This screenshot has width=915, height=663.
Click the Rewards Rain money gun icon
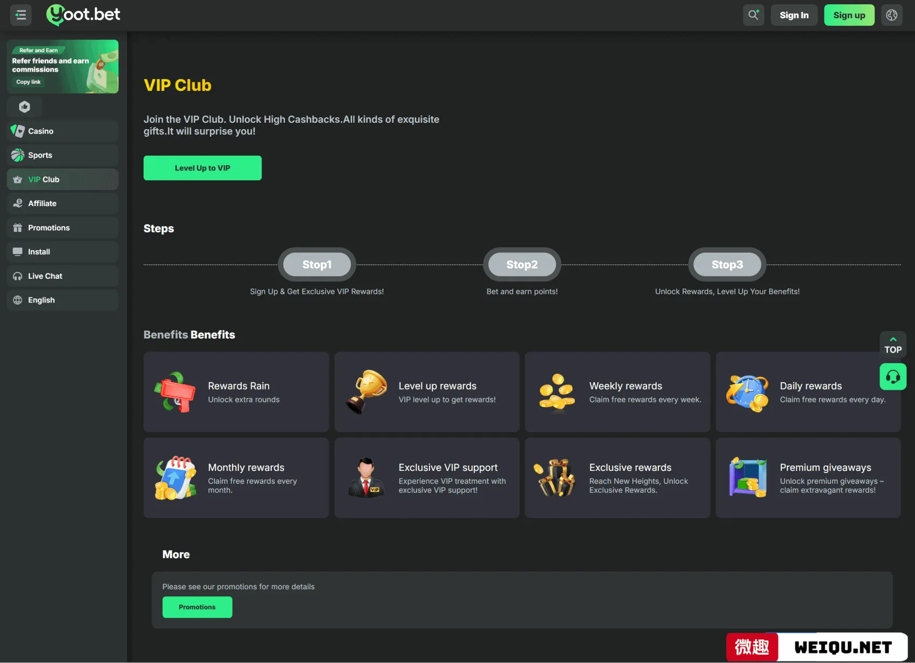pyautogui.click(x=175, y=392)
